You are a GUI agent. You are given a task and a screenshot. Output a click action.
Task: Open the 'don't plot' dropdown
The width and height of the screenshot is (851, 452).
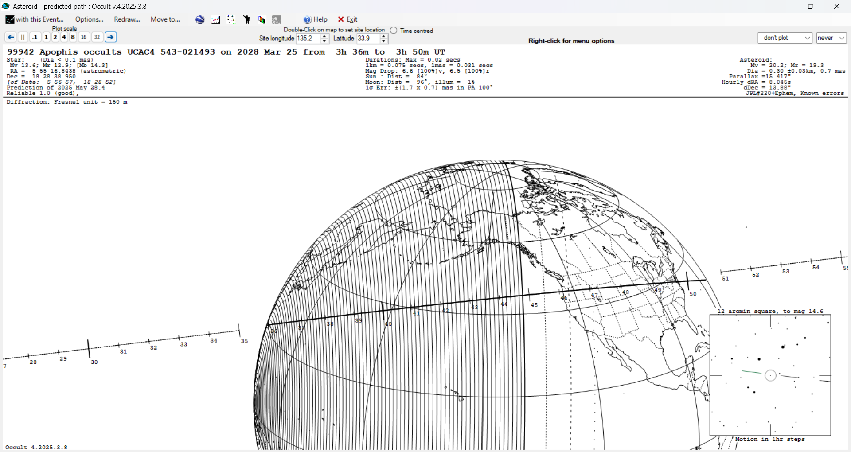(785, 38)
